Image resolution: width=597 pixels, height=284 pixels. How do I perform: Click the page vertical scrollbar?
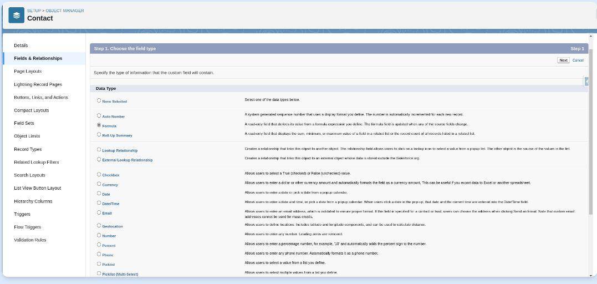(x=591, y=133)
